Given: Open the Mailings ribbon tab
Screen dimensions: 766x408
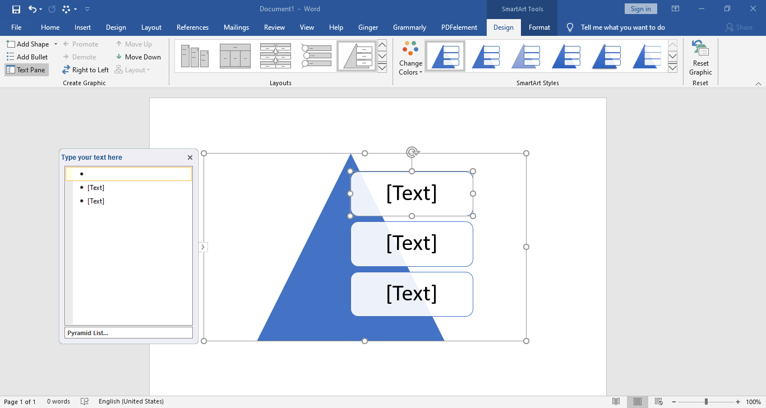Looking at the screenshot, I should point(236,27).
